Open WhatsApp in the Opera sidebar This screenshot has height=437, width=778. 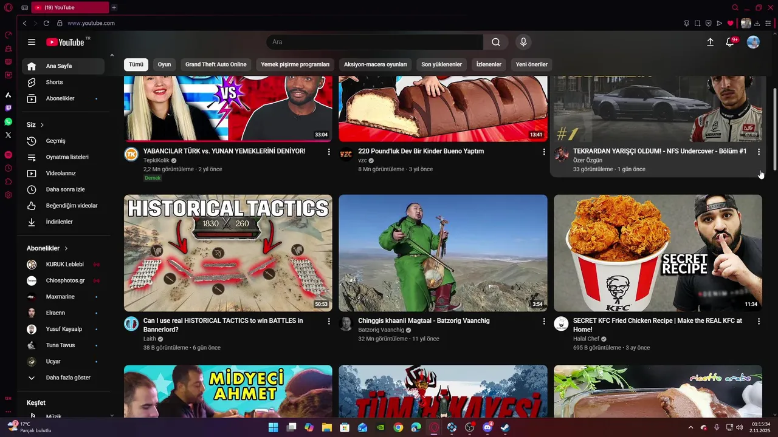[8, 122]
